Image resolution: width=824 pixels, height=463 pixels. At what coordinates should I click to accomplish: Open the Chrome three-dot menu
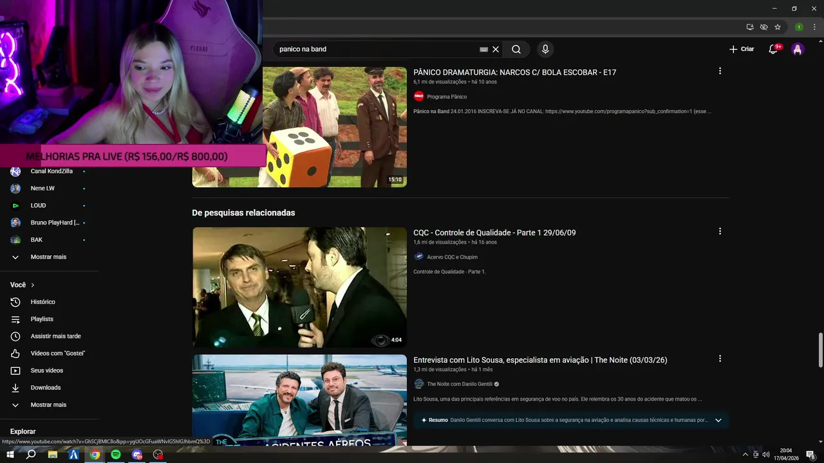(x=814, y=27)
